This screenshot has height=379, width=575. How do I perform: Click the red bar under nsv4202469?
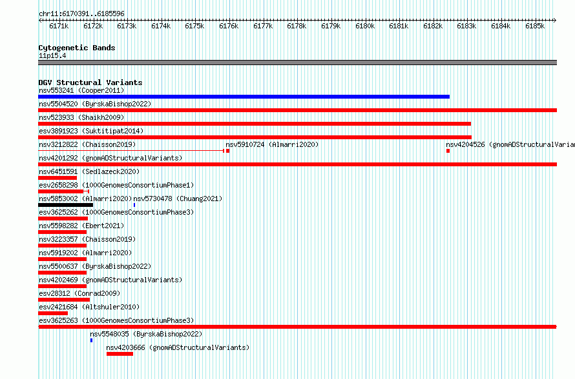[62, 286]
